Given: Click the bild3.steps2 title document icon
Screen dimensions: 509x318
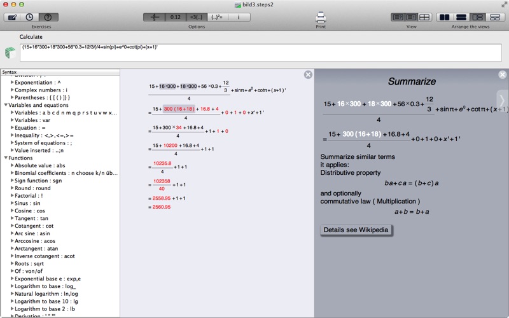Looking at the screenshot, I should [238, 5].
